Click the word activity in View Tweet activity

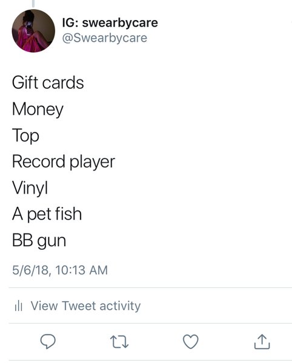(120, 306)
